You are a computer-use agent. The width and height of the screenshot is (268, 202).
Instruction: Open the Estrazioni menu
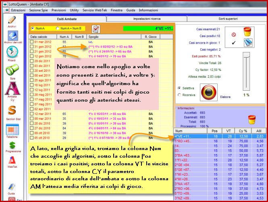(x=18, y=10)
